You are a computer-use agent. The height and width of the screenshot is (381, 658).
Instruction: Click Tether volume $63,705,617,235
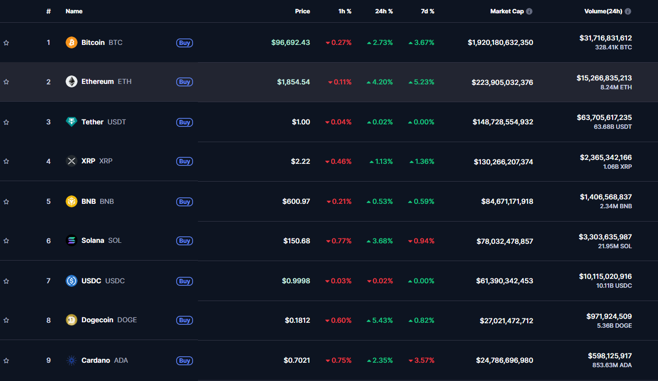click(x=604, y=117)
